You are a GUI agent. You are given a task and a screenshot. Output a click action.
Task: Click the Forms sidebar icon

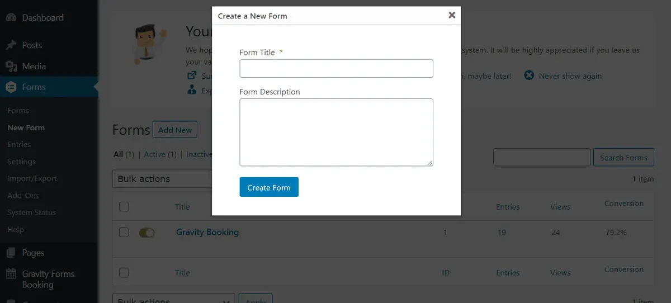tap(11, 87)
